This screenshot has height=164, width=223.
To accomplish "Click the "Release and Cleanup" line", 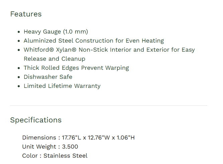I will (x=54, y=59).
